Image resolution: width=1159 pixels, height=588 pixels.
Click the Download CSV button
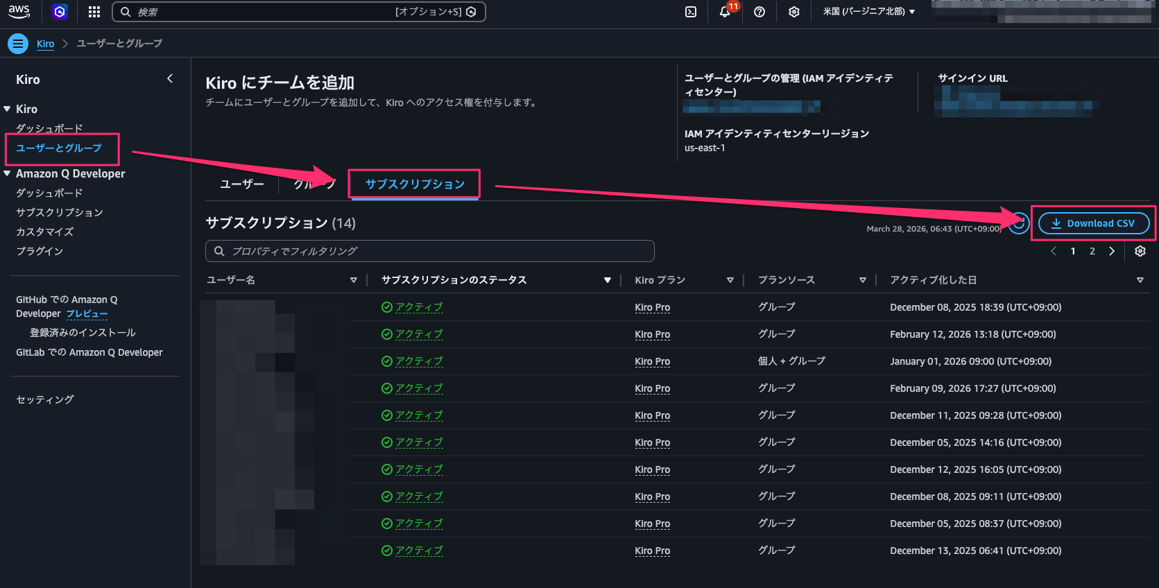pyautogui.click(x=1094, y=223)
